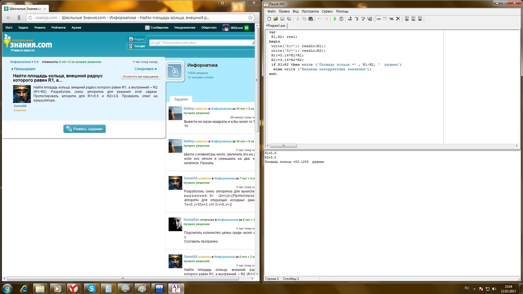Click Save All icon in Pascal ABC

tap(289, 19)
